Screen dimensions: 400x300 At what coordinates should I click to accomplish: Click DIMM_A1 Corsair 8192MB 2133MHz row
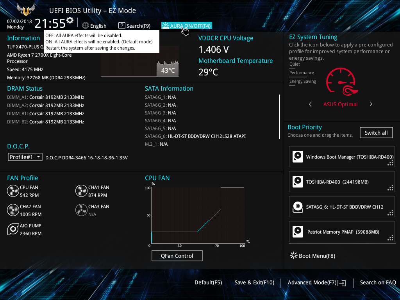click(46, 97)
